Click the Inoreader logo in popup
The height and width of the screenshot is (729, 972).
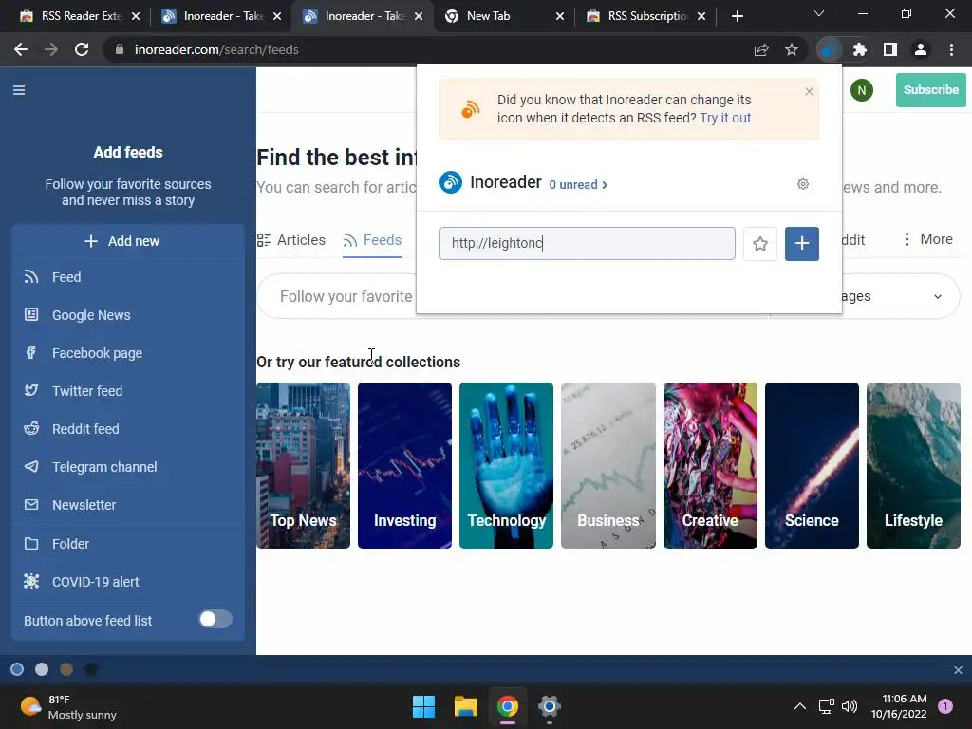pyautogui.click(x=451, y=182)
